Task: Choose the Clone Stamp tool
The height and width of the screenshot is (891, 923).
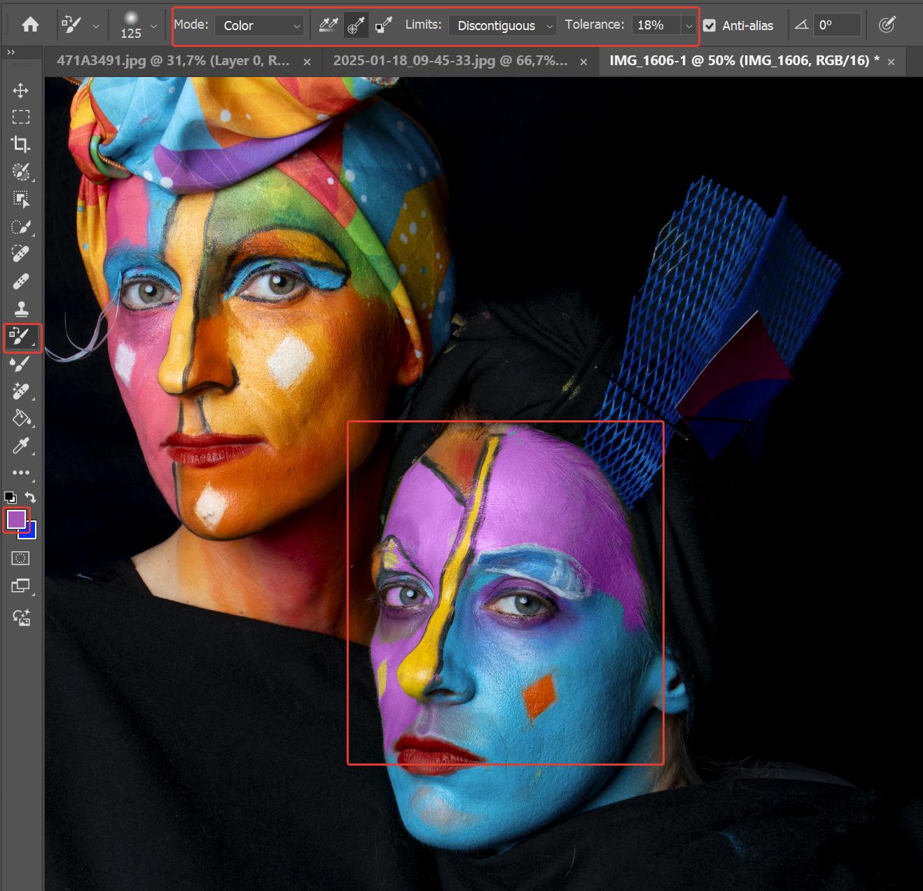Action: [21, 309]
